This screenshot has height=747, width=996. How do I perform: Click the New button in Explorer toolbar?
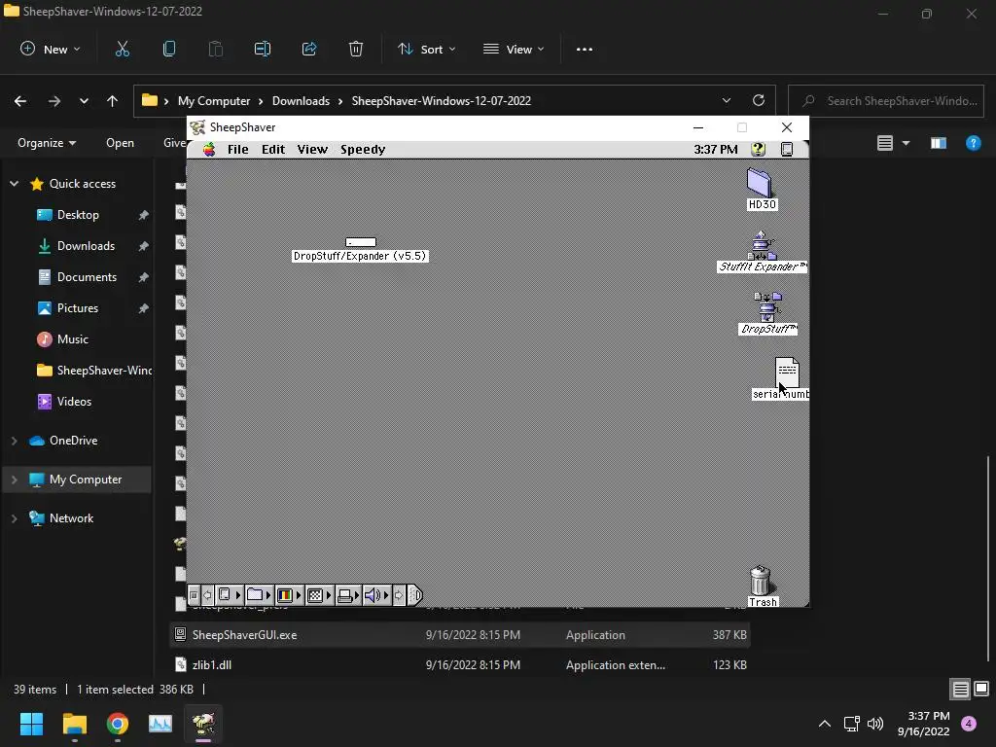point(51,49)
